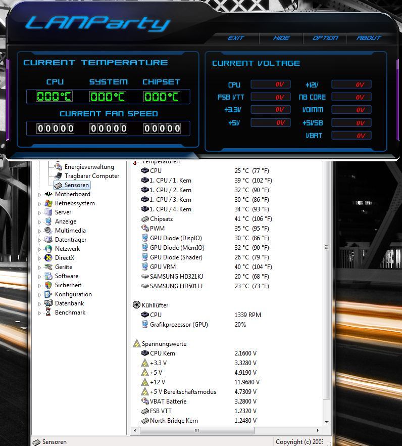The height and width of the screenshot is (446, 402).
Task: Expand the Motherboard tree node
Action: [39, 195]
